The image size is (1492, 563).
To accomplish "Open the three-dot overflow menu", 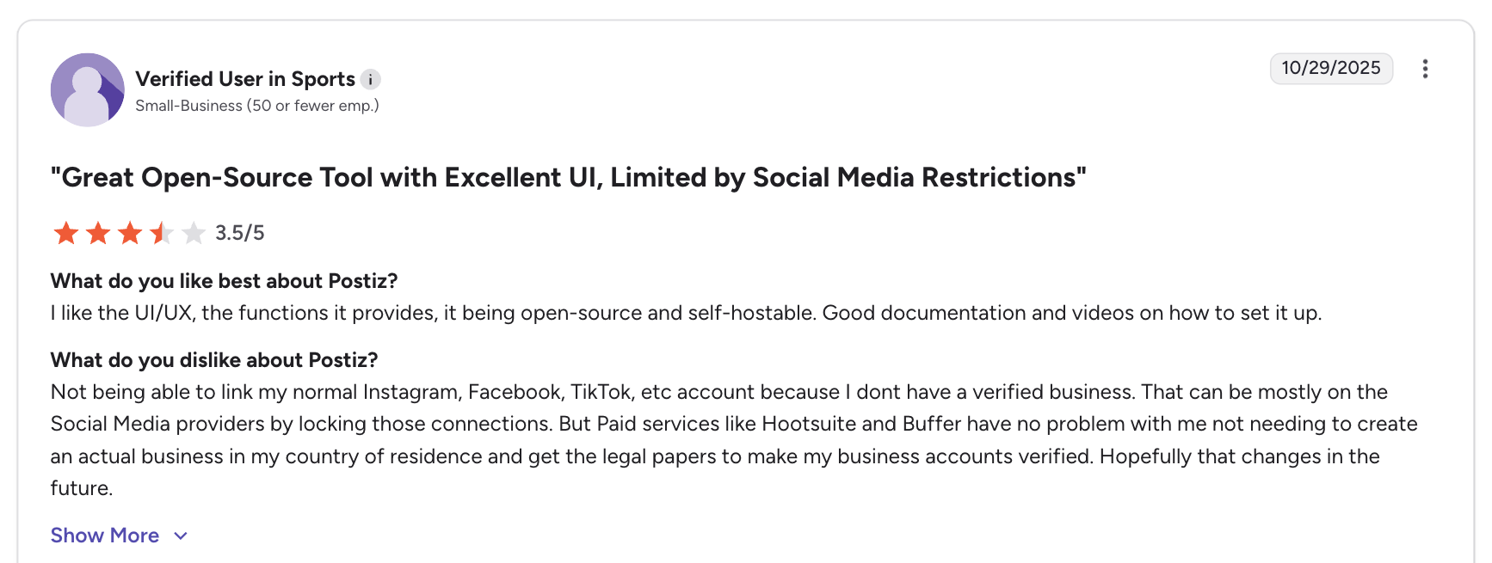I will tap(1426, 69).
